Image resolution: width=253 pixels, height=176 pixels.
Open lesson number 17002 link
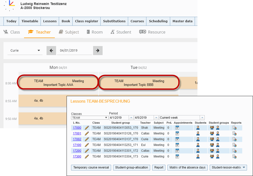click(77, 139)
